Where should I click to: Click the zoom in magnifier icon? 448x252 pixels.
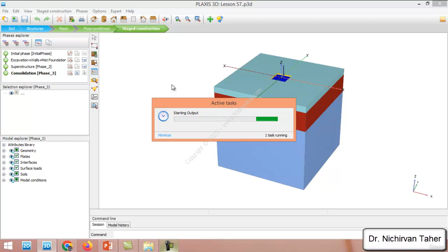pyautogui.click(x=178, y=19)
